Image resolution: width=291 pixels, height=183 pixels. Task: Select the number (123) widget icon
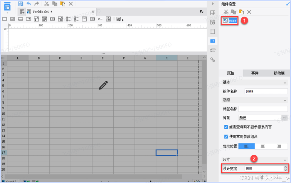click(x=52, y=19)
